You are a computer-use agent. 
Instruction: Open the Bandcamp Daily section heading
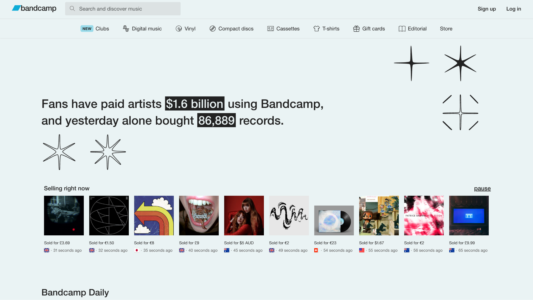75,292
